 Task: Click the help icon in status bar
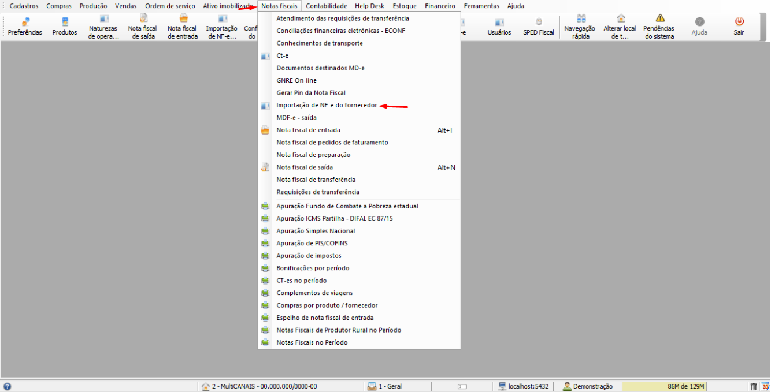(8, 386)
